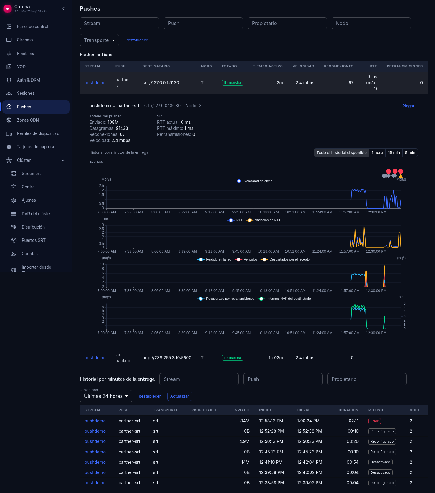Click the Desactivado badge at 12:41:10 PM

click(381, 462)
